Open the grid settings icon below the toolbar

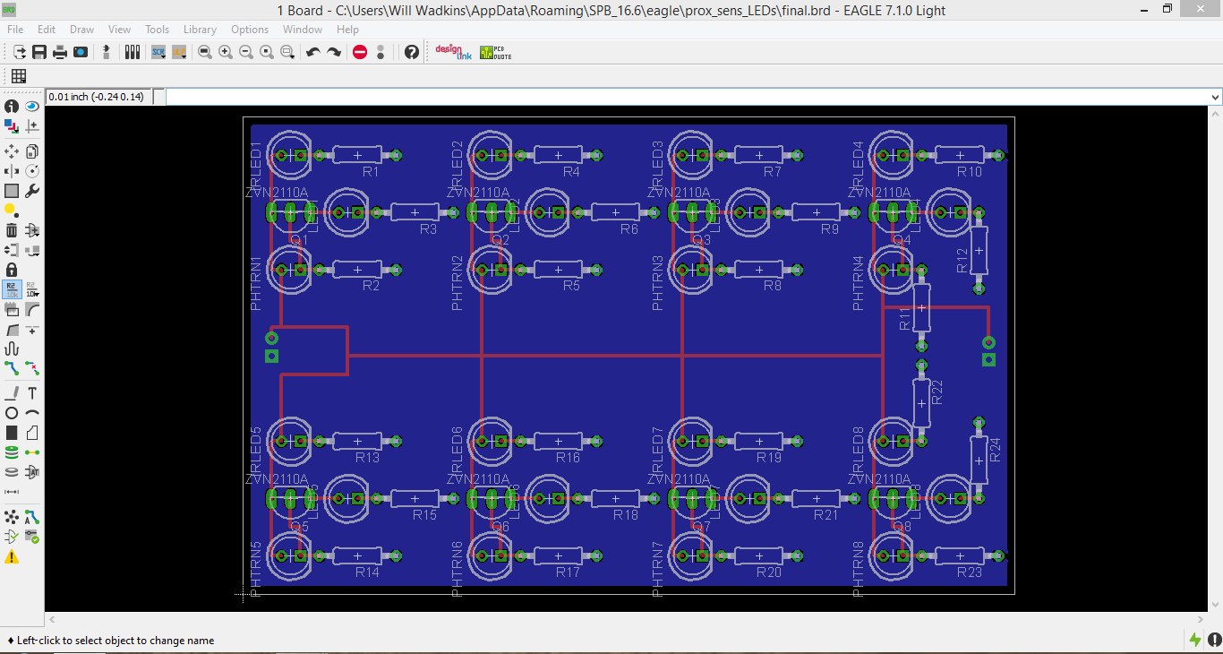click(17, 75)
